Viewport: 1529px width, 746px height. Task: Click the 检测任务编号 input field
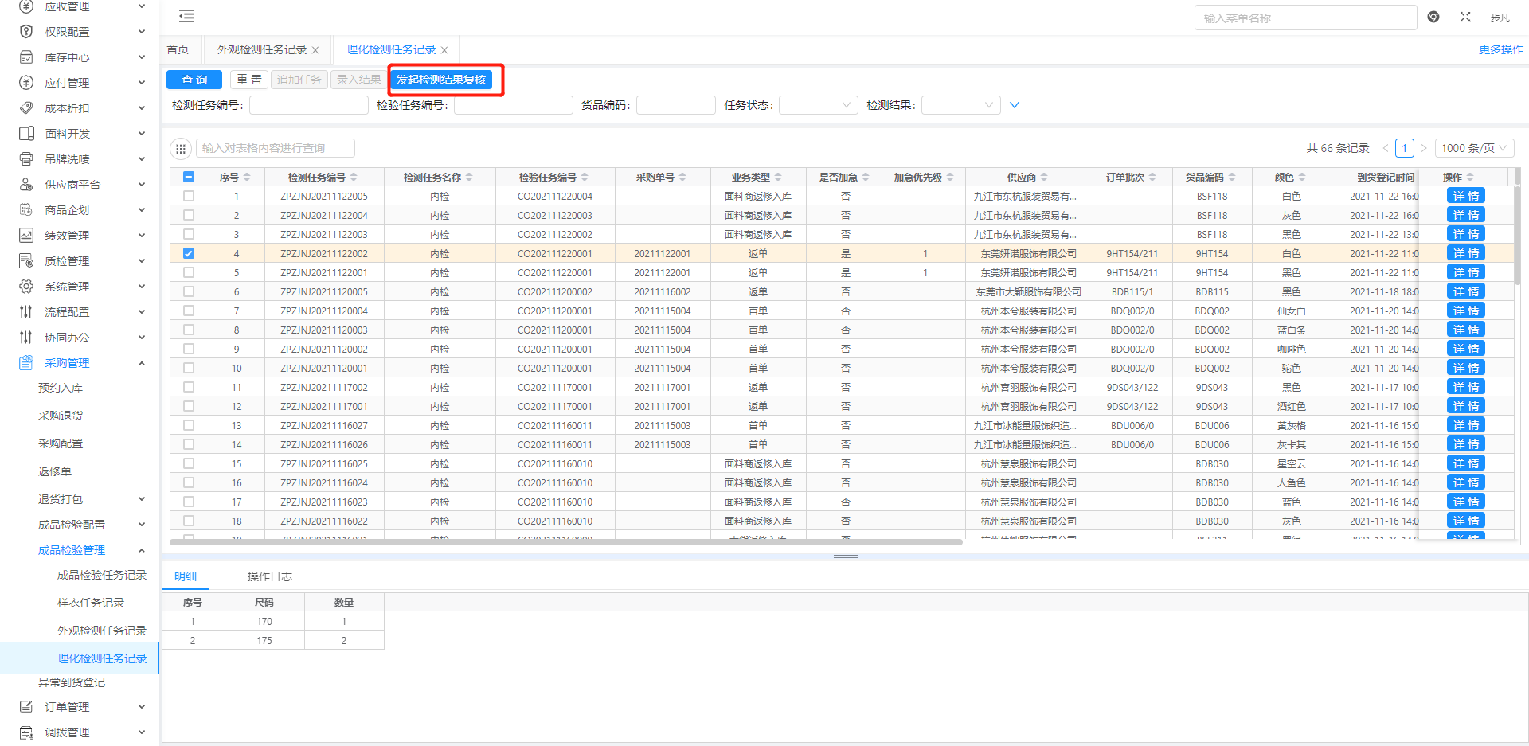(x=309, y=105)
